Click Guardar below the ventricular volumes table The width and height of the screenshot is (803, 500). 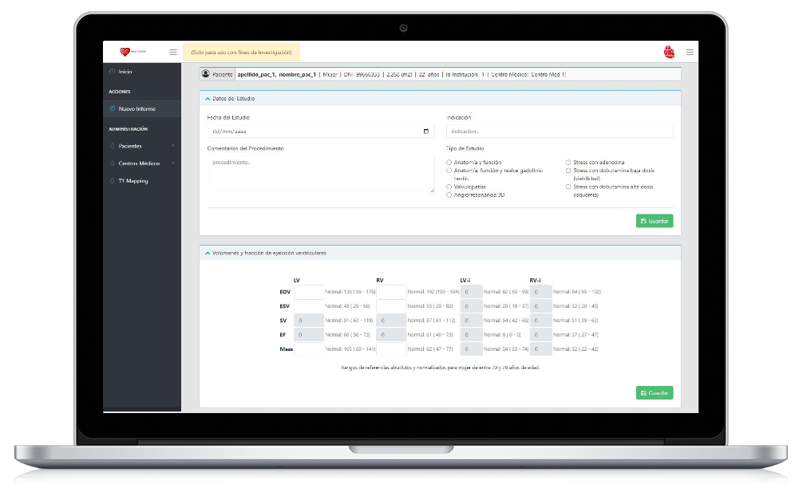(x=654, y=393)
